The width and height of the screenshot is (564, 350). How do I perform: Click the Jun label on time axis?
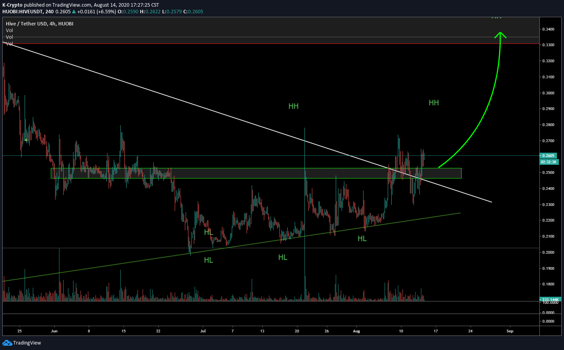[x=54, y=331]
